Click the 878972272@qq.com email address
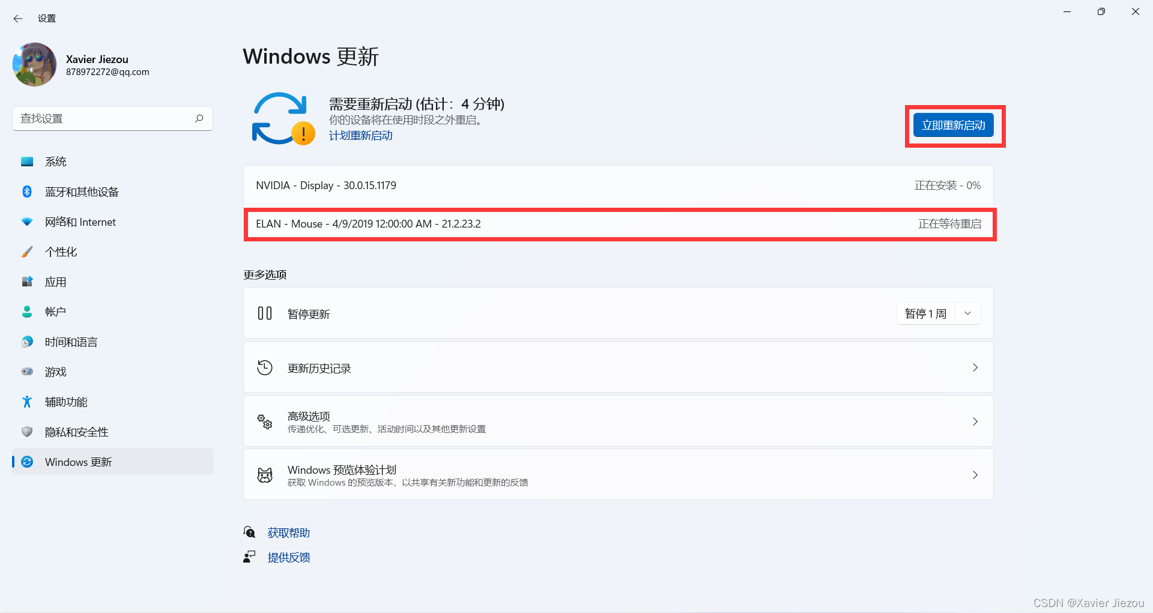This screenshot has height=613, width=1153. pyautogui.click(x=107, y=72)
